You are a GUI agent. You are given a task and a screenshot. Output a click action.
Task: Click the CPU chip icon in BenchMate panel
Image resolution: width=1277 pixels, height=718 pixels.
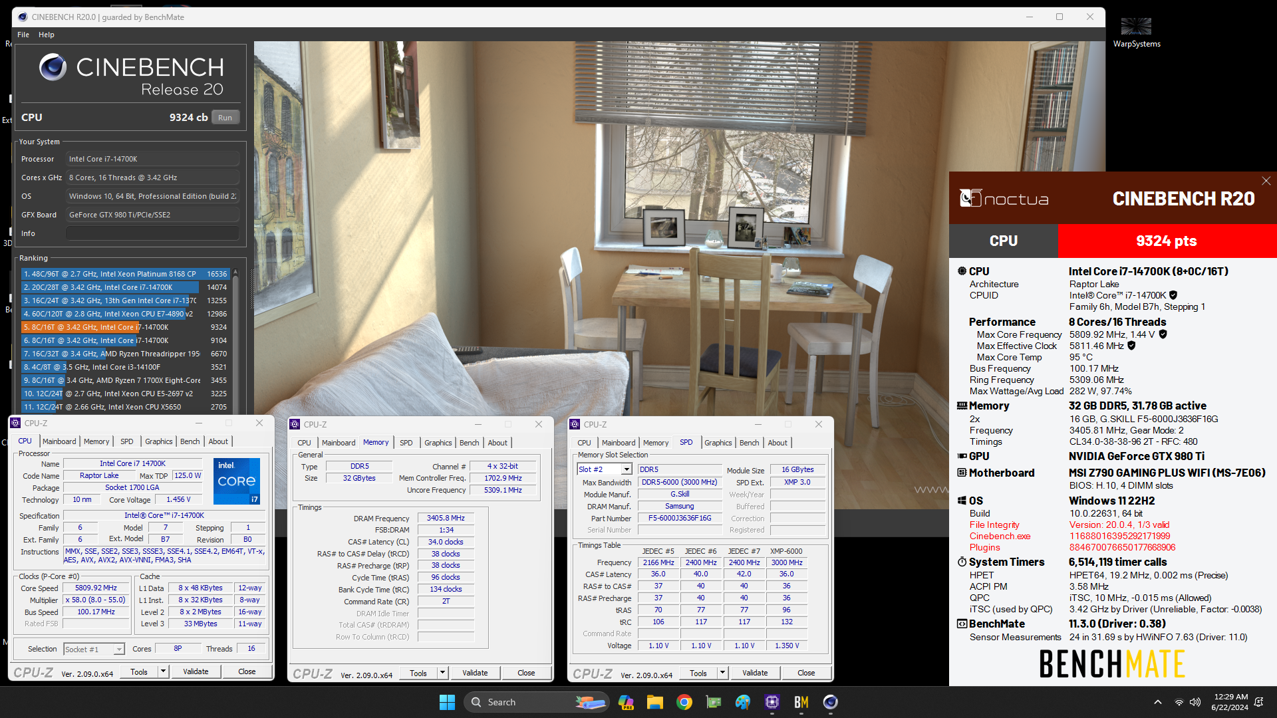point(962,271)
